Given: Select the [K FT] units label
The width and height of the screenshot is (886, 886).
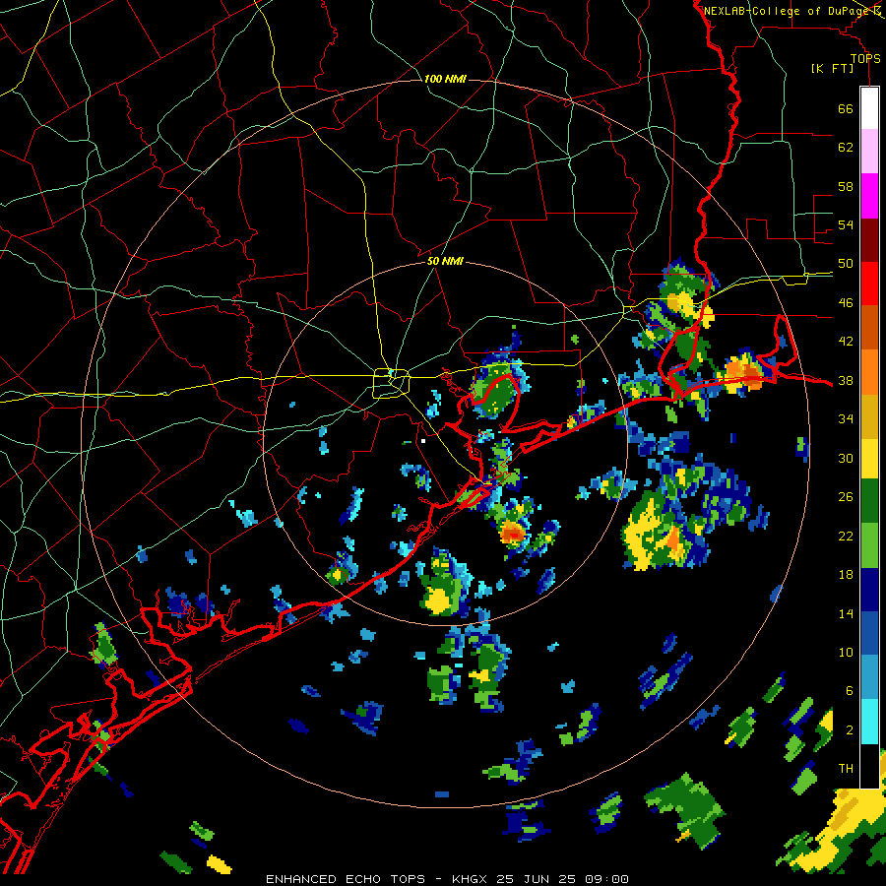Looking at the screenshot, I should tap(832, 68).
